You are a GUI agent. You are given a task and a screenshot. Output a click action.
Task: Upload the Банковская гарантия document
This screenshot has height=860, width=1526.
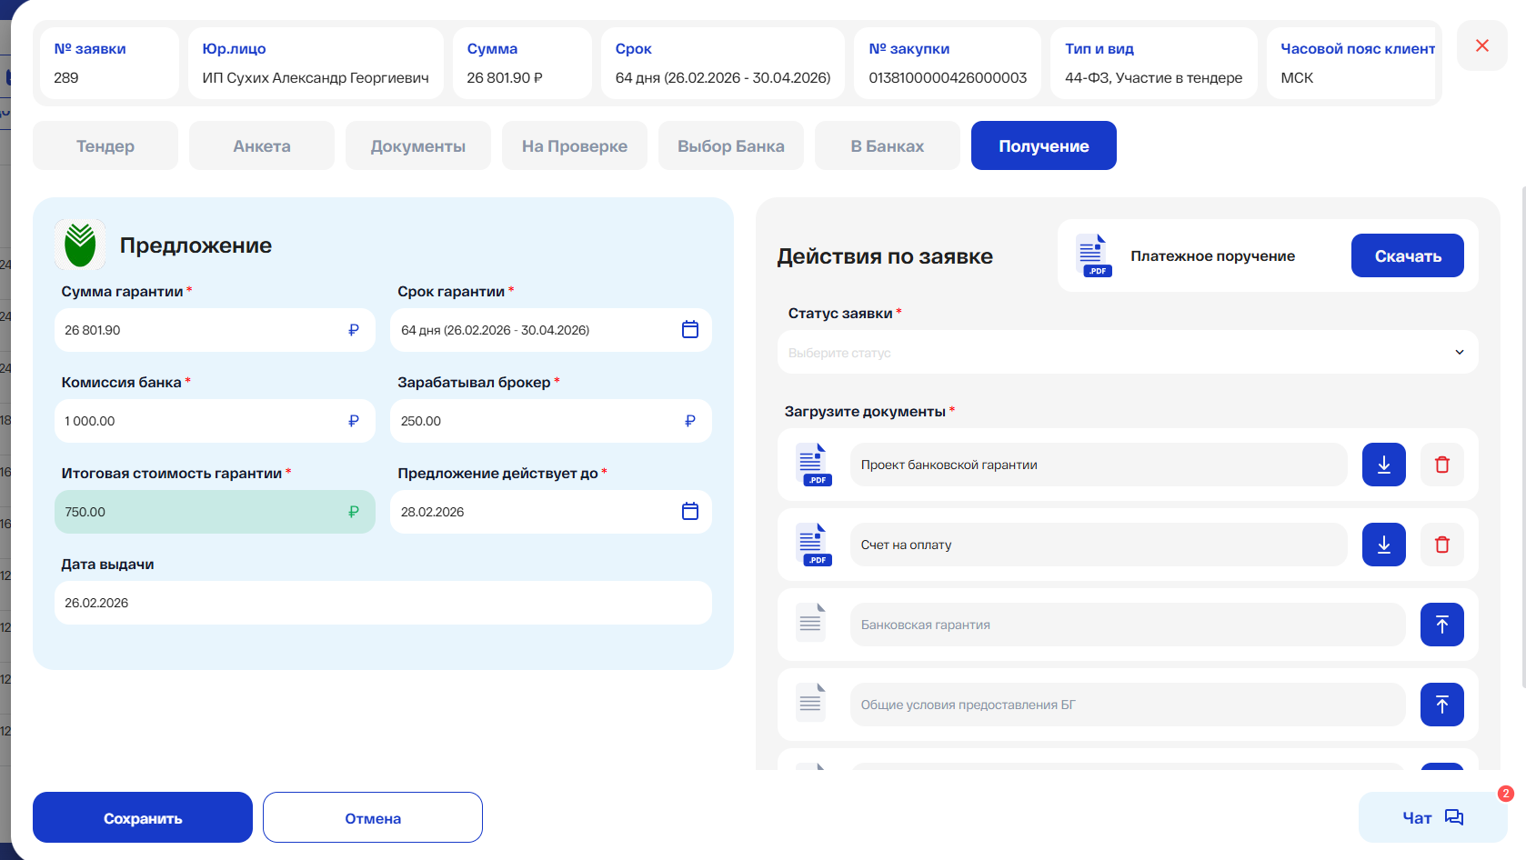[x=1442, y=625]
